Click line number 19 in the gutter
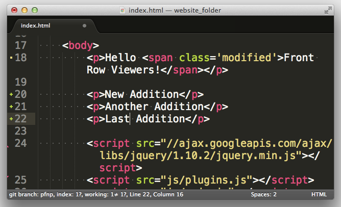Screen dimensions: 341x207 (x=21, y=82)
